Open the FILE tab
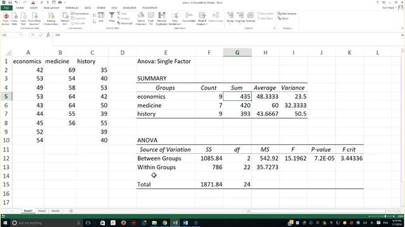 (x=6, y=8)
